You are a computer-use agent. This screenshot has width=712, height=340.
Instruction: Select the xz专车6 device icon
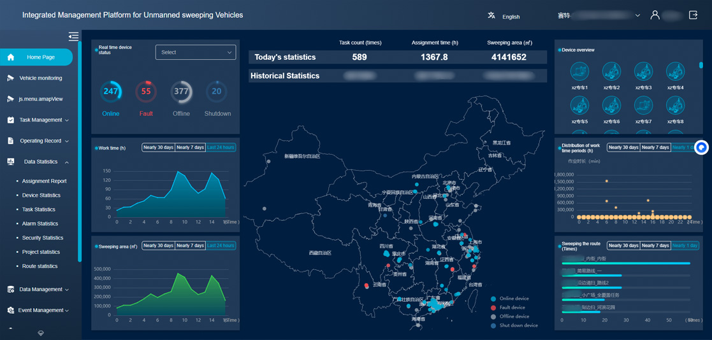pyautogui.click(x=611, y=106)
